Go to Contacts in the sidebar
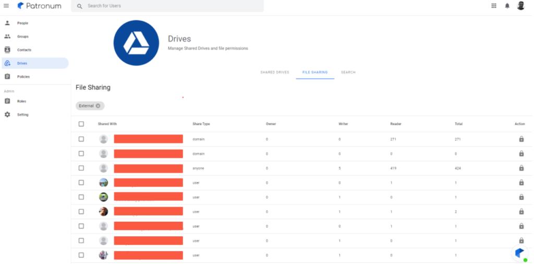This screenshot has width=534, height=264. (x=35, y=50)
